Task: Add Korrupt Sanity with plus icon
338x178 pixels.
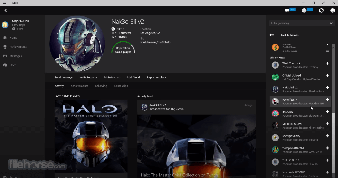Action: pos(327,136)
